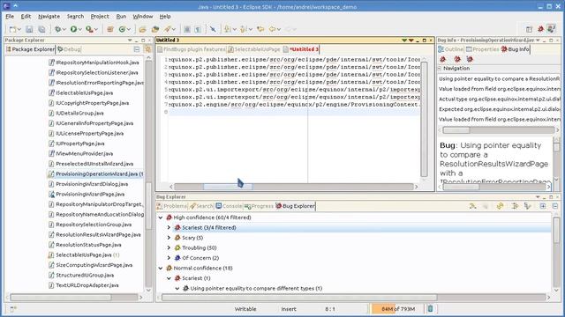Collapse the Navigation section in Bug Info
Screen dimensions: 565x317
click(x=440, y=69)
